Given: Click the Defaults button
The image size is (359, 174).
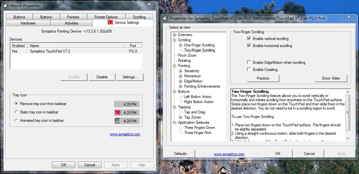Looking at the screenshot, I should click(180, 154).
